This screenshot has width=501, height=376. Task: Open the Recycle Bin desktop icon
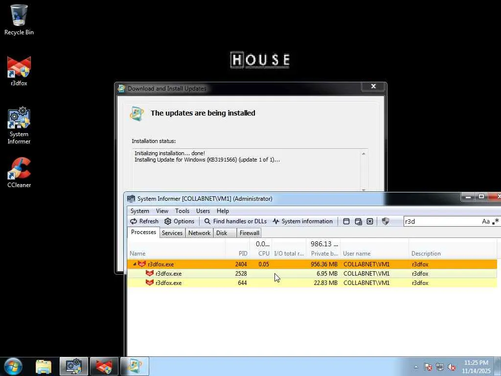[x=19, y=19]
